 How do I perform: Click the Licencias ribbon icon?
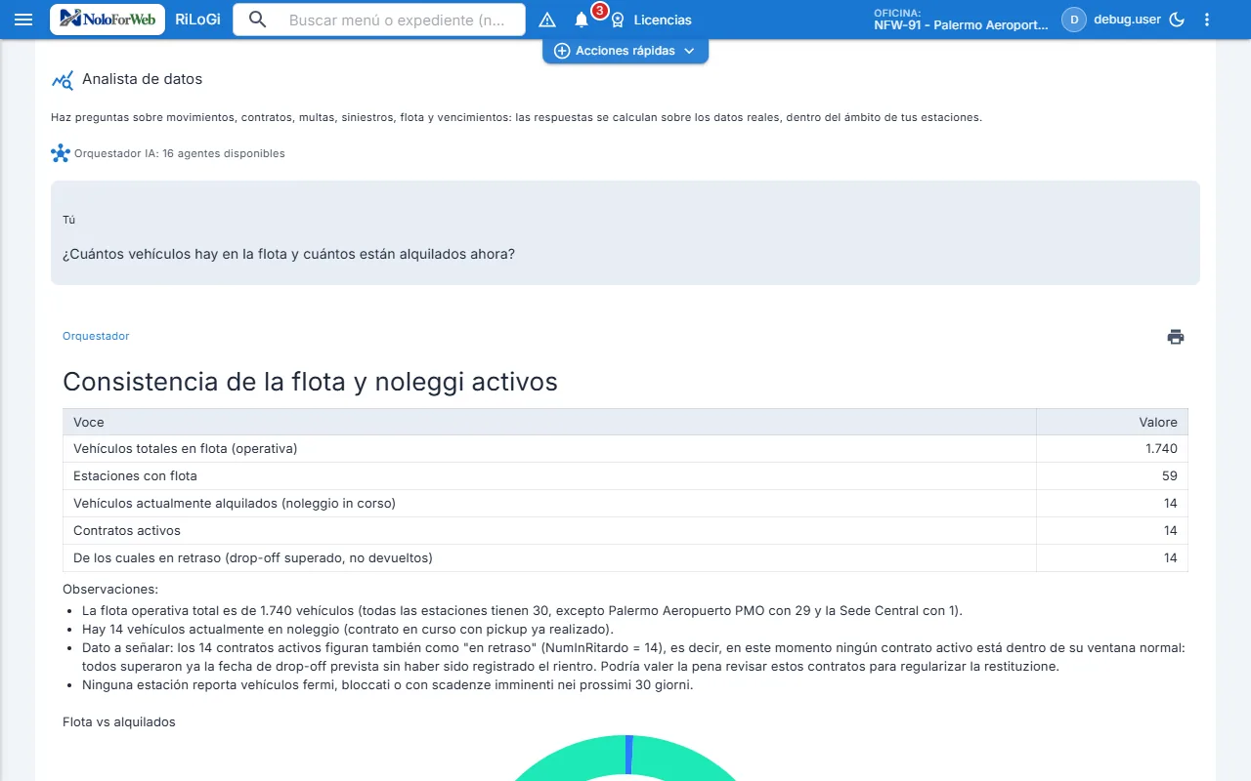click(618, 20)
